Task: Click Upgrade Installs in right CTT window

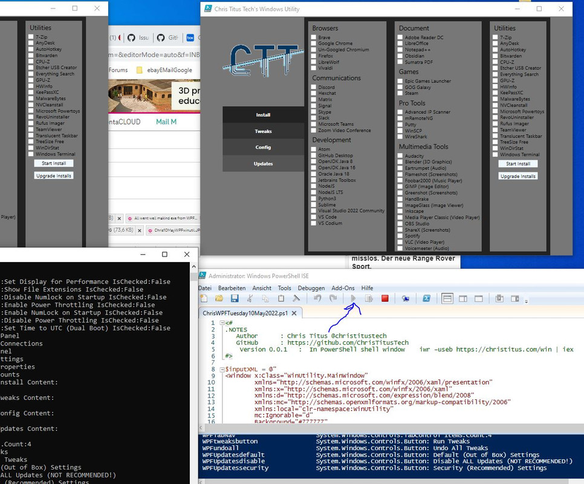Action: click(x=518, y=176)
